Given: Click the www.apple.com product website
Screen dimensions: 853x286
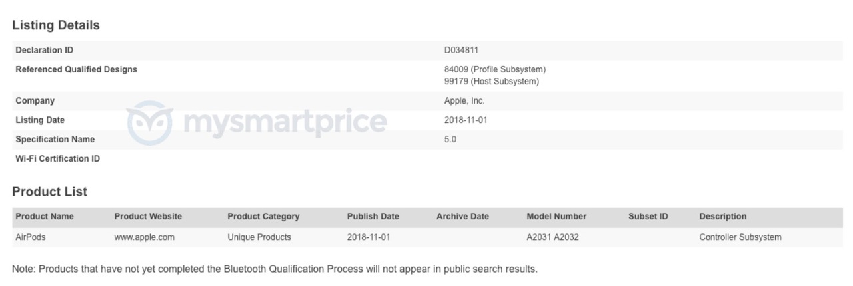Looking at the screenshot, I should (145, 237).
